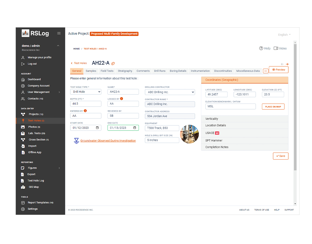Open the Drilling Contractor dropdown
Image resolution: width=312 pixels, height=244 pixels.
[170, 92]
